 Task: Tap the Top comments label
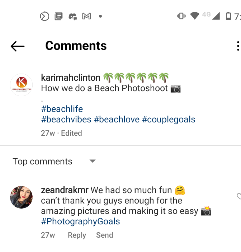click(x=42, y=162)
